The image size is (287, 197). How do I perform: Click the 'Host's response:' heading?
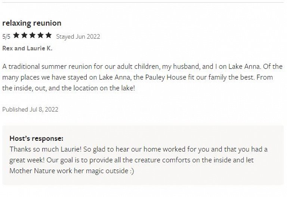click(x=36, y=138)
